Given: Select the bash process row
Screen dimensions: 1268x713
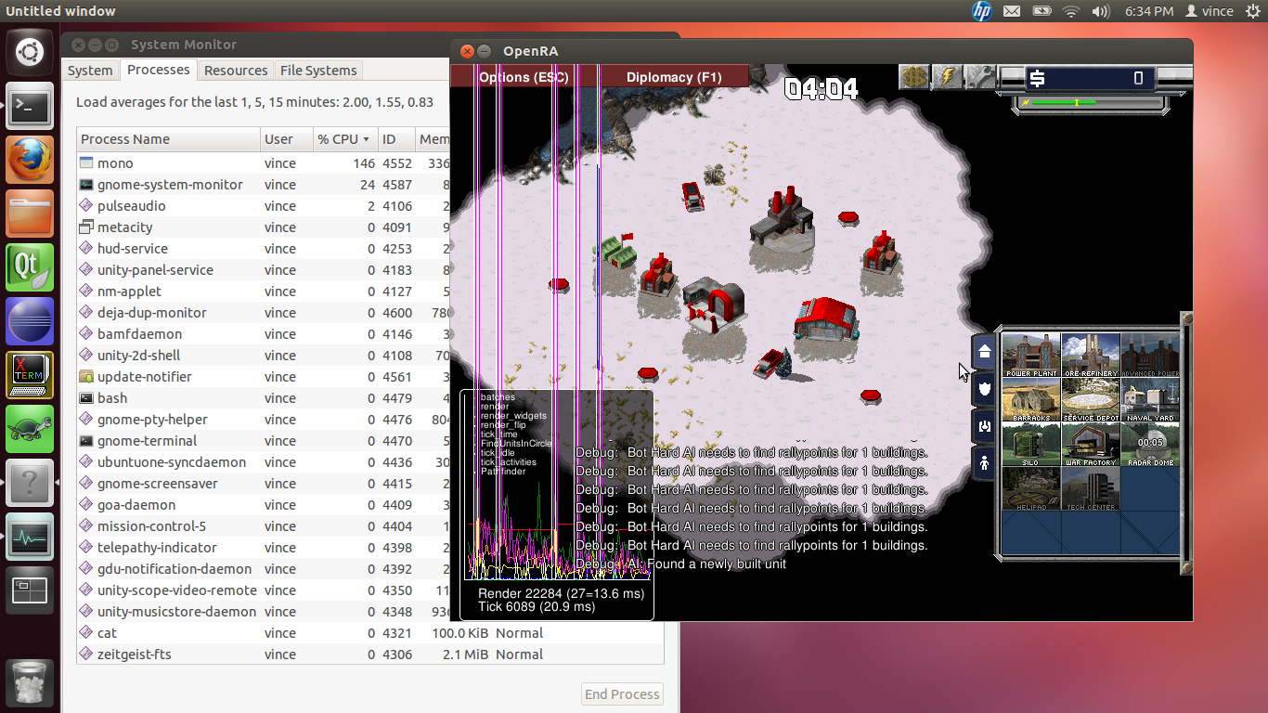Looking at the screenshot, I should [264, 398].
